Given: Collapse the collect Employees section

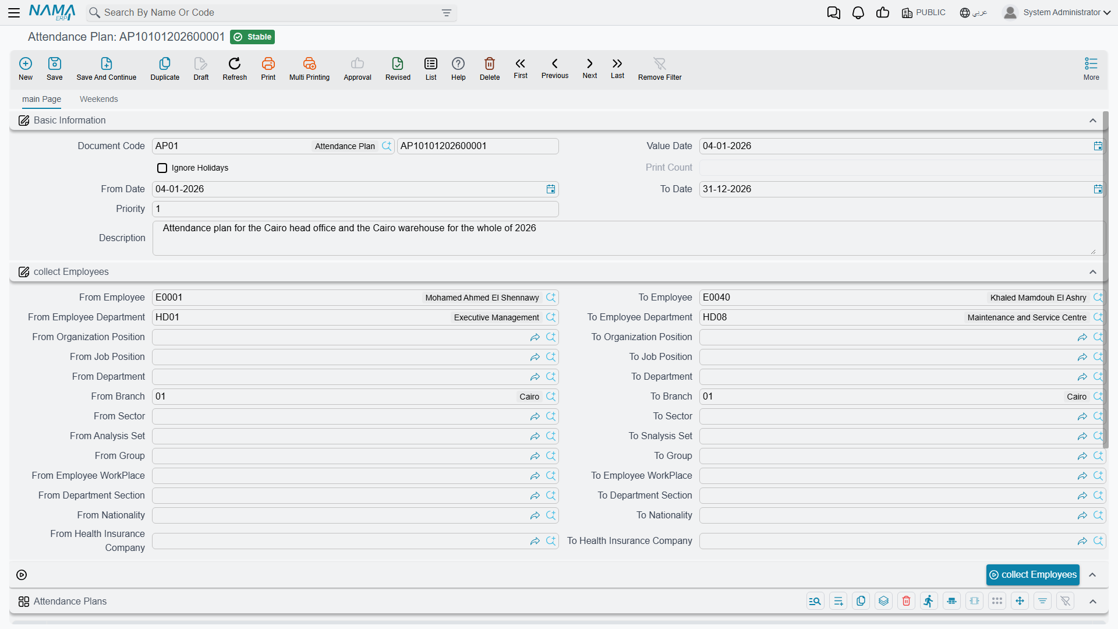Looking at the screenshot, I should (1093, 272).
